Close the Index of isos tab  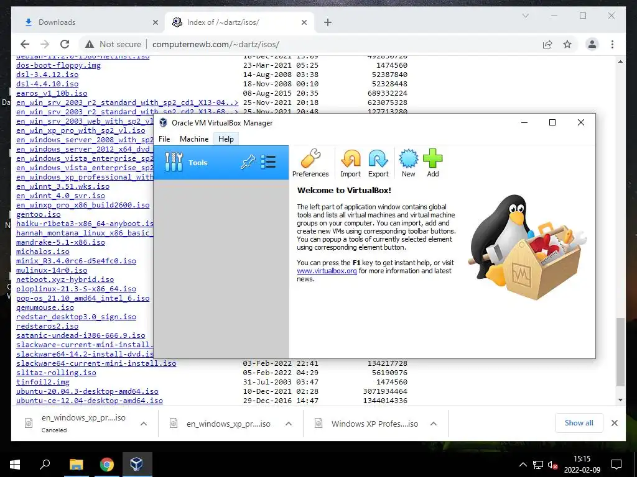click(x=304, y=22)
